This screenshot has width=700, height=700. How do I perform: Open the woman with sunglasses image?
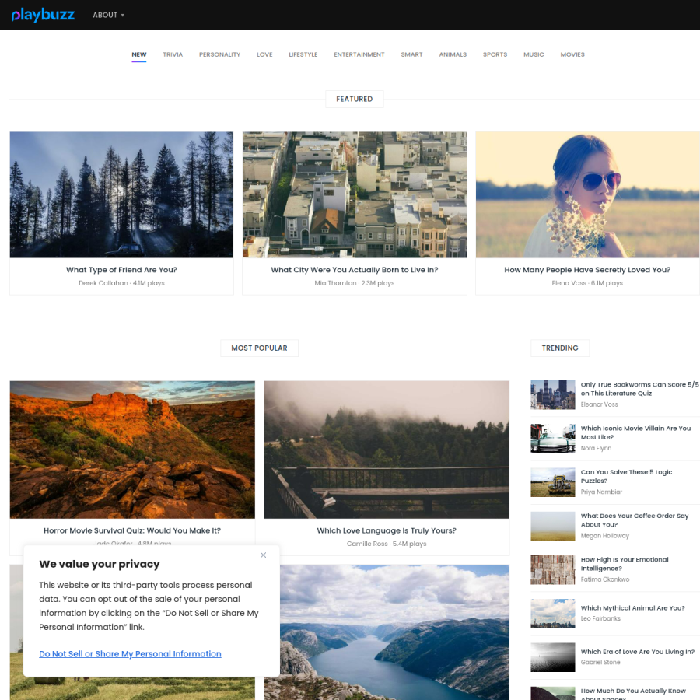tap(587, 194)
